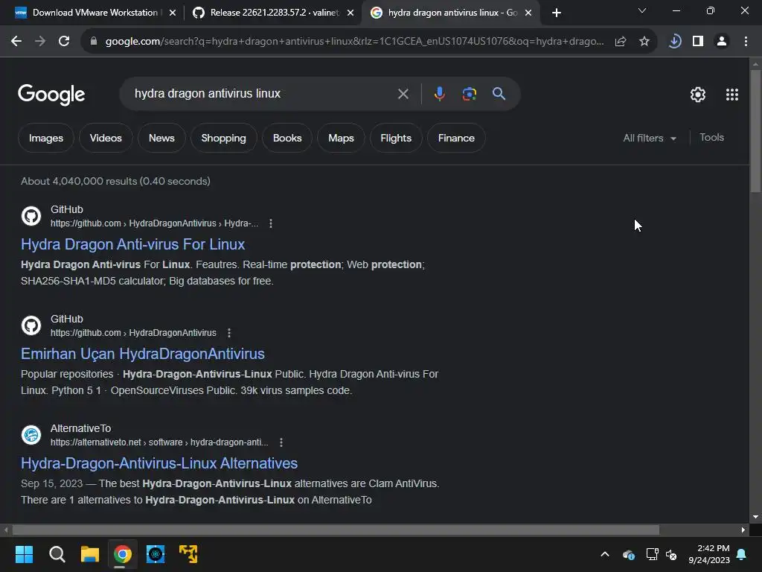Open Chrome tab search chevron

642,10
